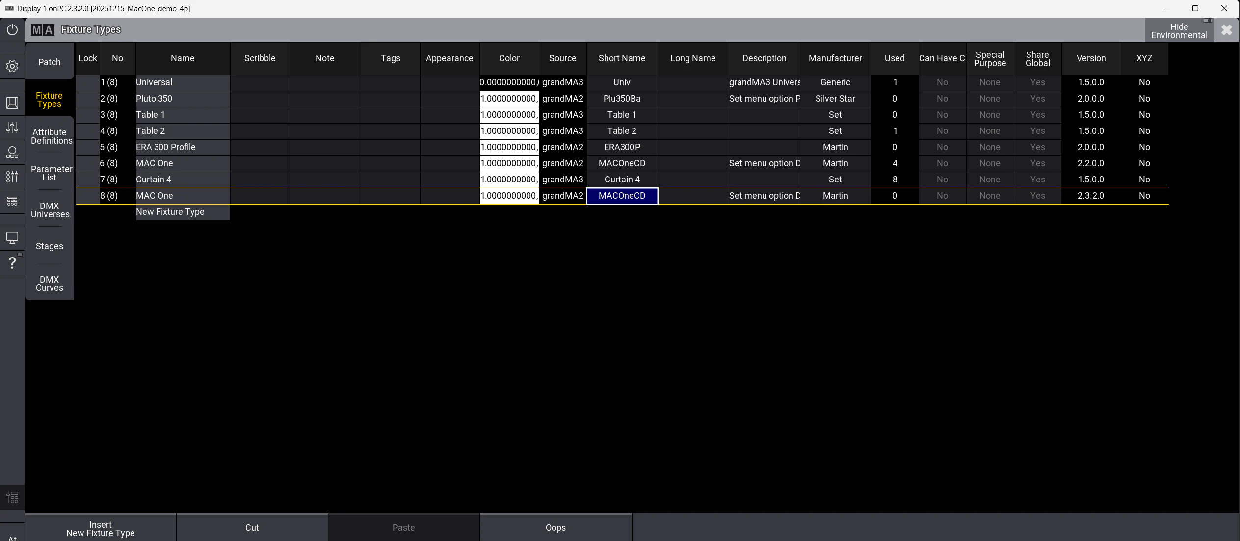Open the display monitor sidebar icon

click(12, 238)
